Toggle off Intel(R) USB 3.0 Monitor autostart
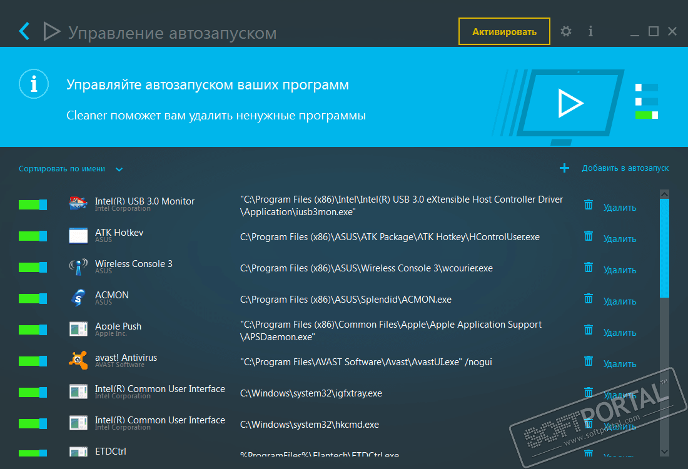This screenshot has width=688, height=469. [x=33, y=204]
